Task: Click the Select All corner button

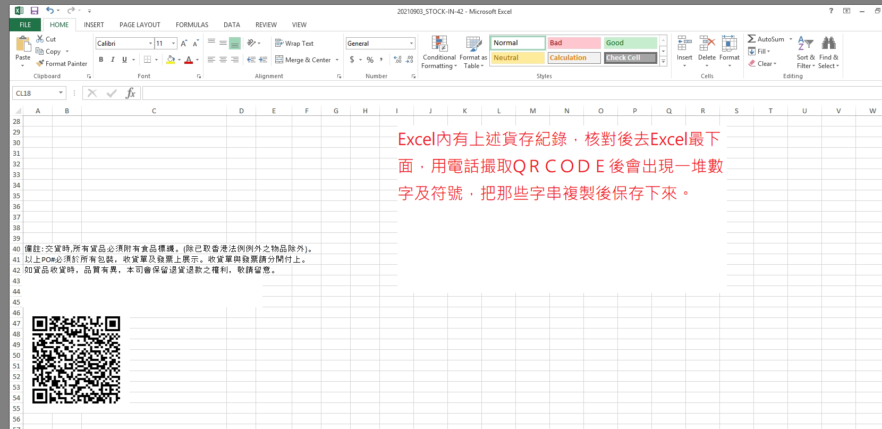Action: [x=18, y=111]
